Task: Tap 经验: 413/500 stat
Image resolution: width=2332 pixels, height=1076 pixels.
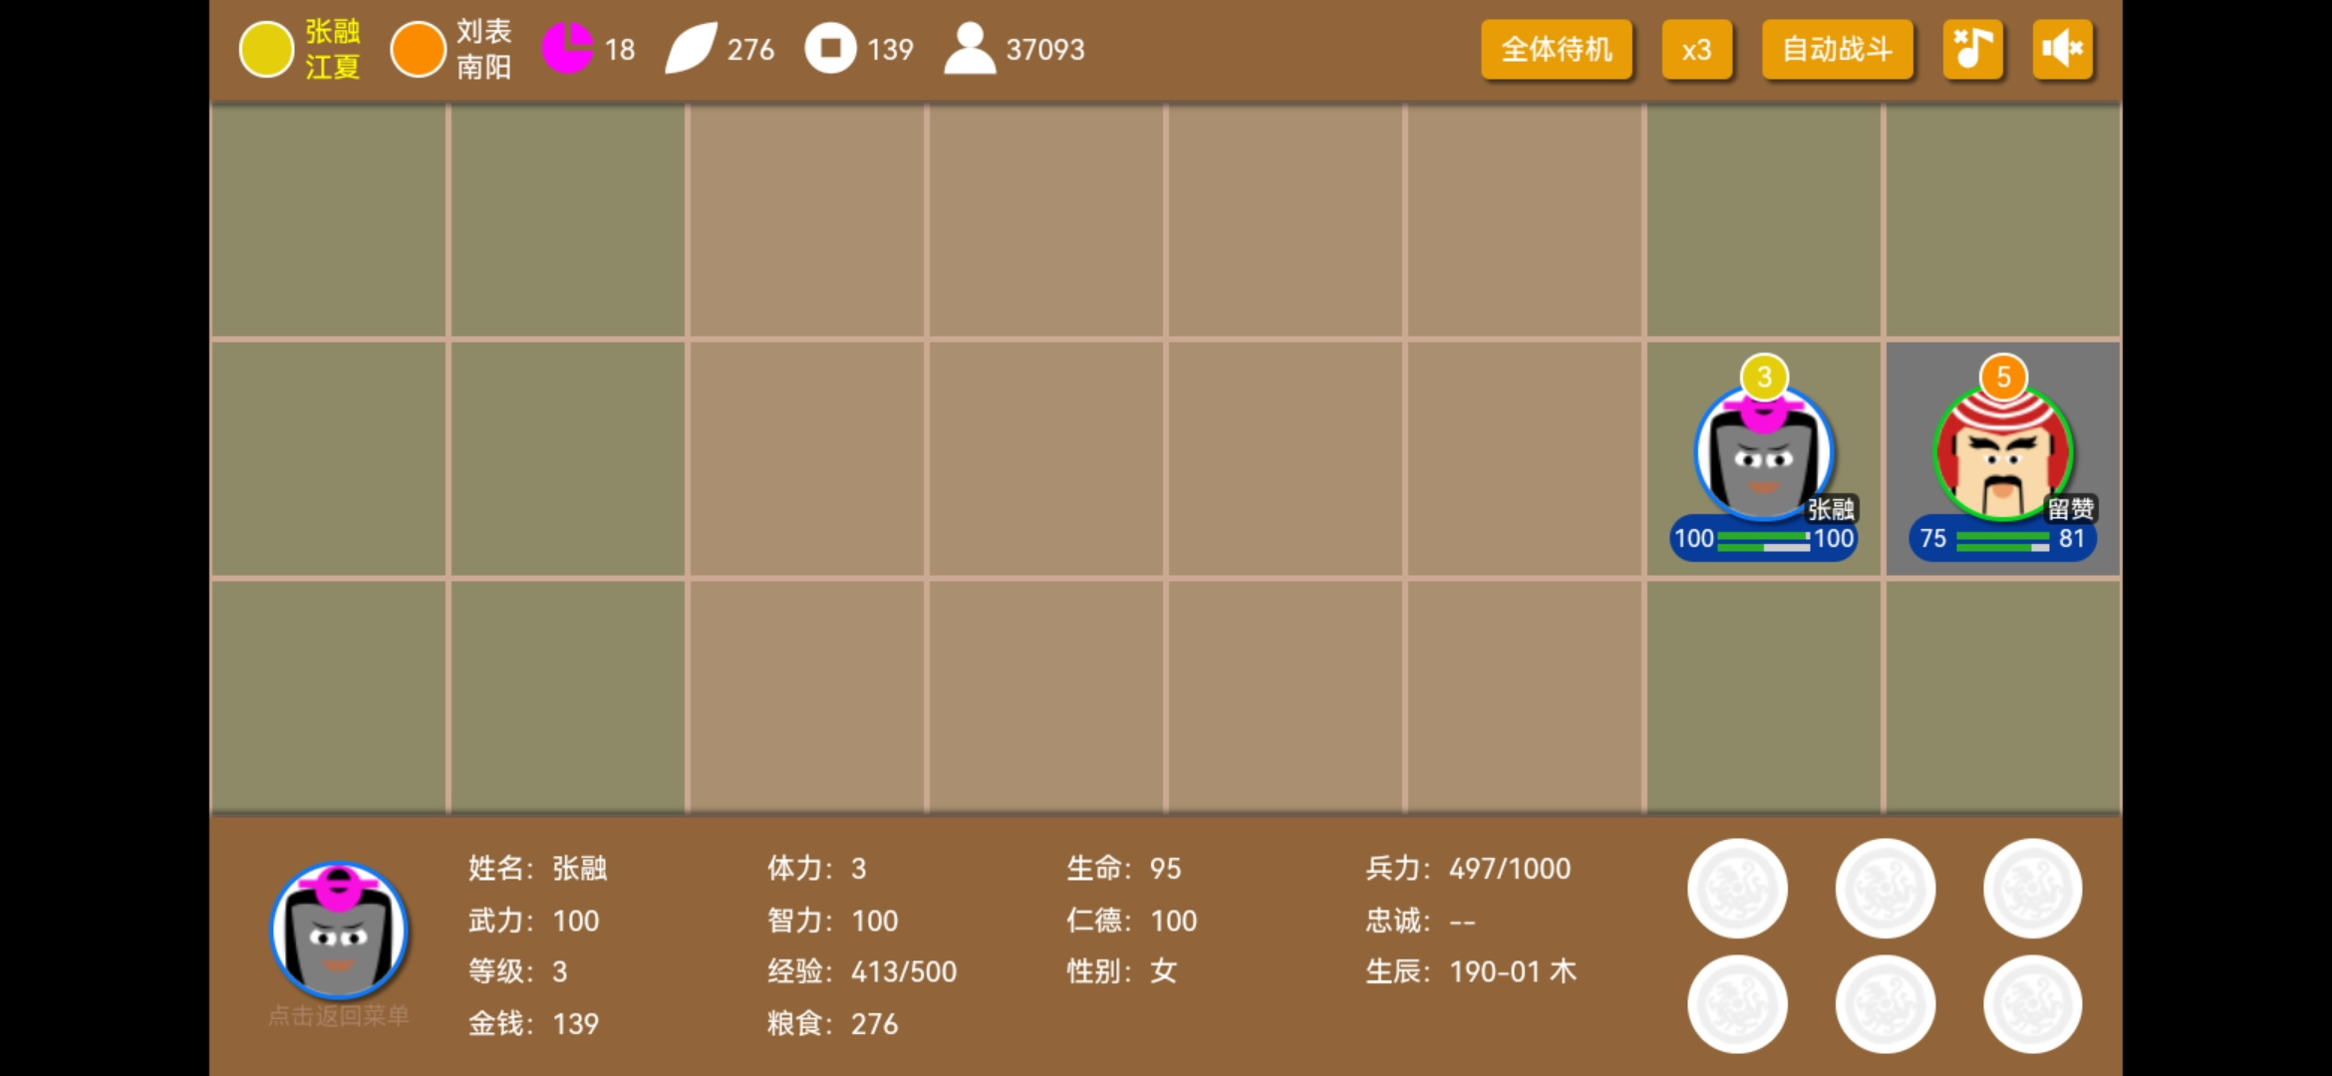Action: click(862, 971)
